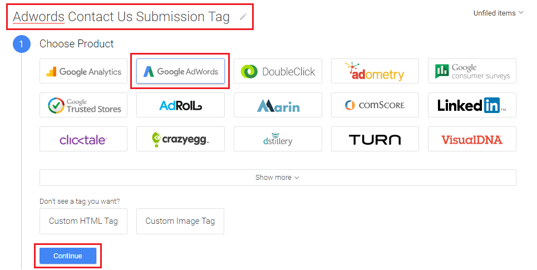Click the Custom HTML Tag button
This screenshot has width=537, height=270.
(83, 221)
